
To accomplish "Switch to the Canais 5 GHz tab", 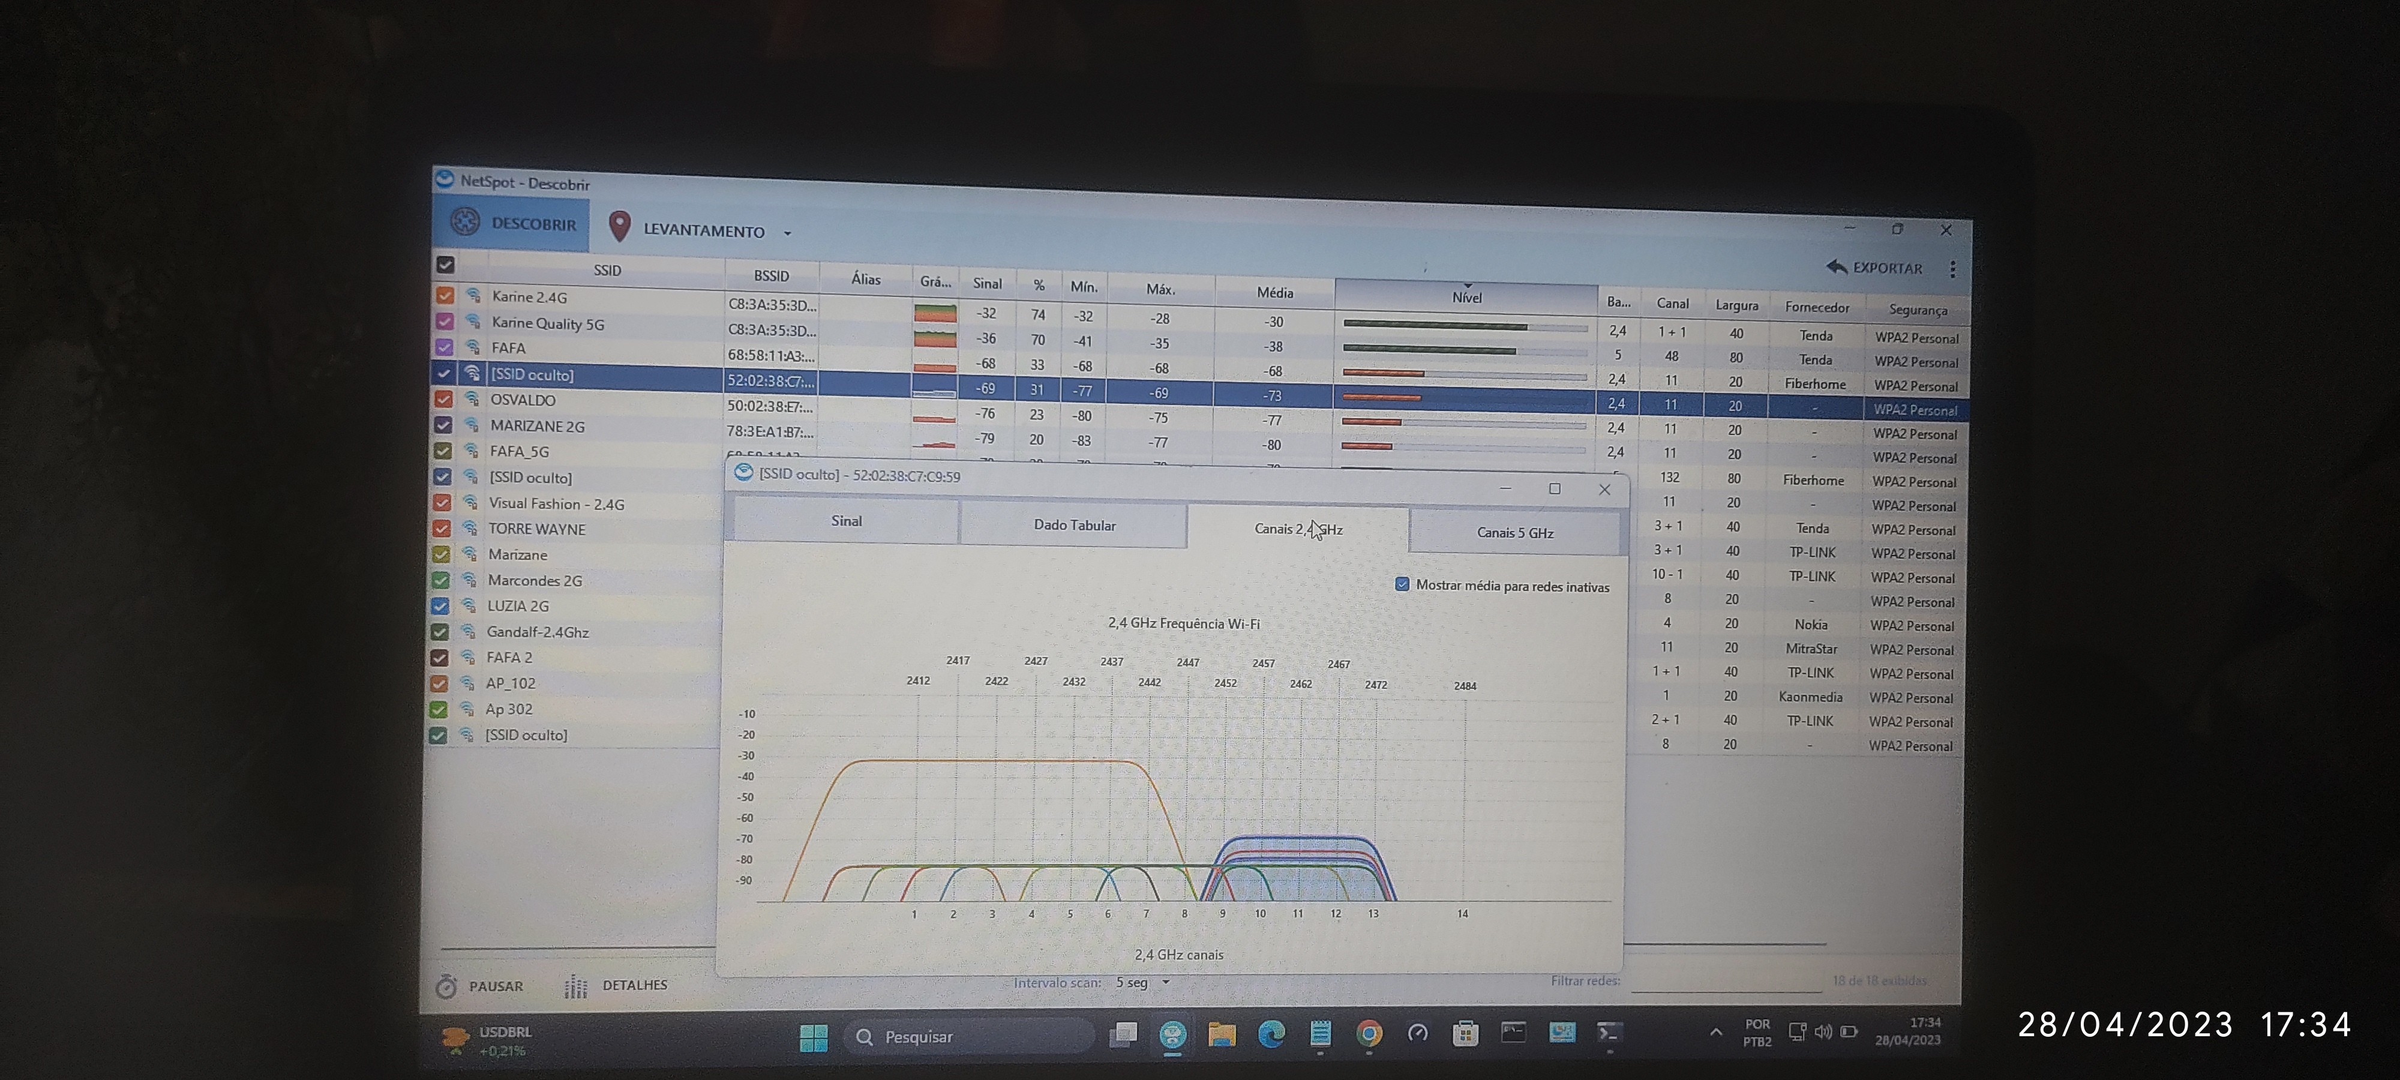I will pyautogui.click(x=1515, y=532).
